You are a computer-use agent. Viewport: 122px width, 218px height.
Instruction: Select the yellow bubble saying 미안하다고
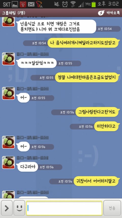[x=106, y=126]
